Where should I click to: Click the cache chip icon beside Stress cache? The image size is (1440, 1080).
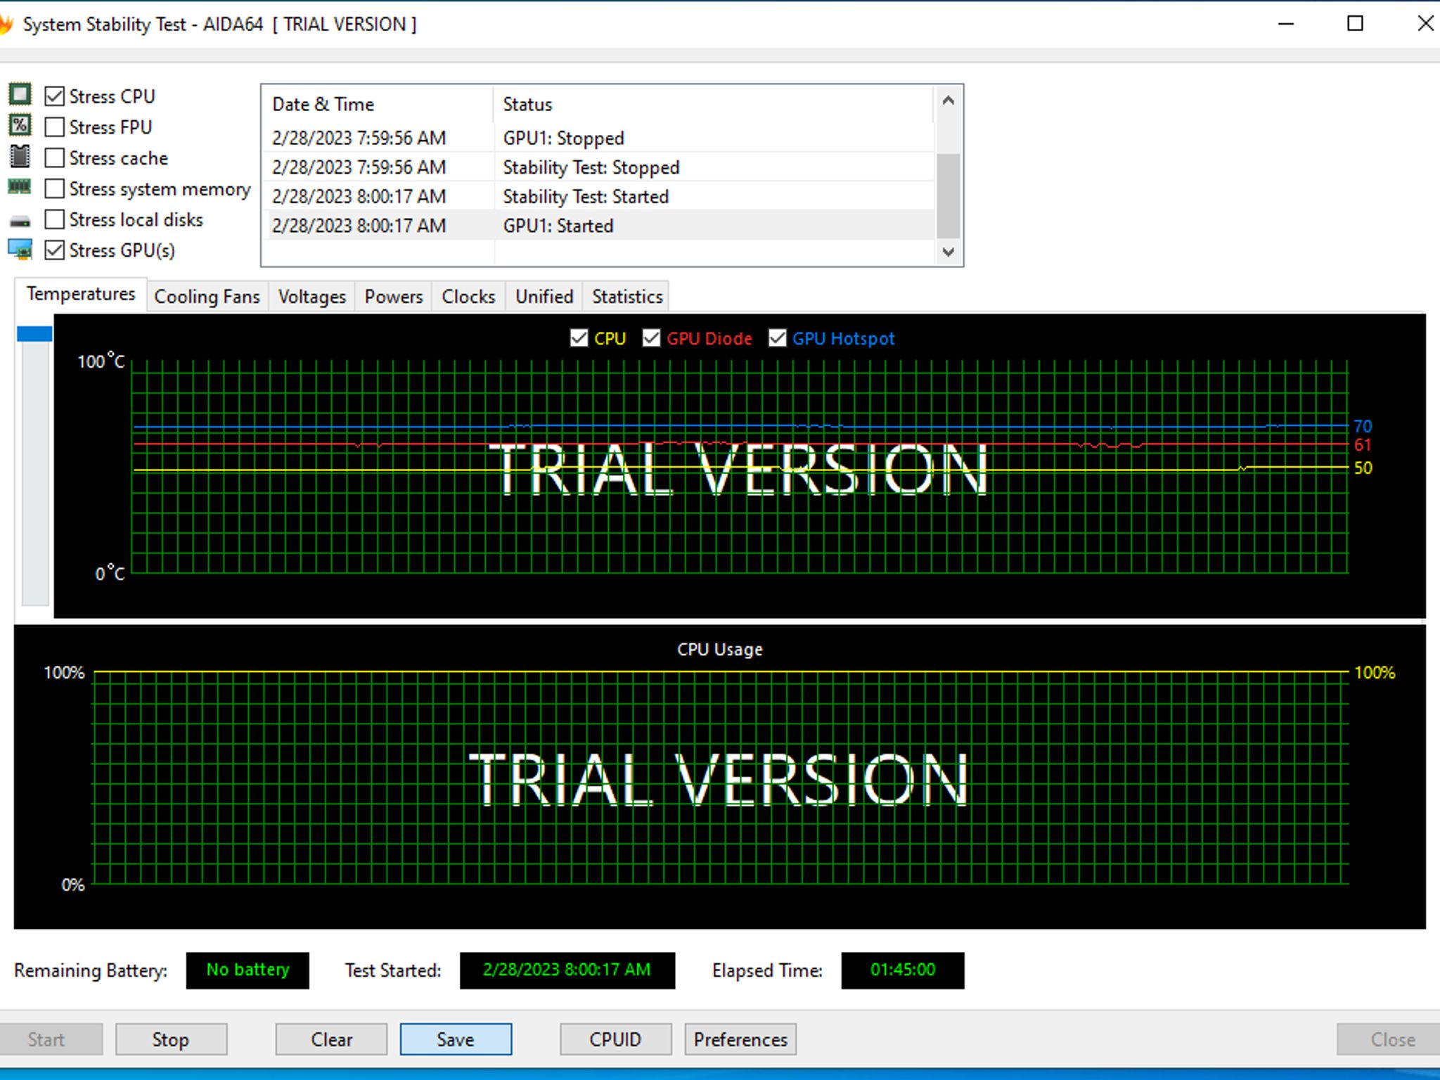click(20, 156)
